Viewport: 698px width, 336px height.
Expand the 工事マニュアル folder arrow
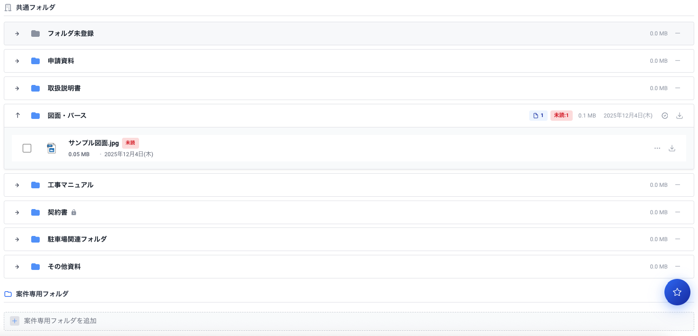(17, 185)
